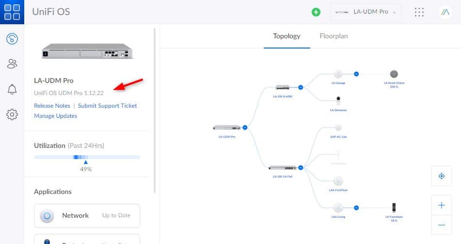Click the UniFi OS UDM Pro 1.12.22 version text
This screenshot has height=244, width=461.
click(69, 93)
